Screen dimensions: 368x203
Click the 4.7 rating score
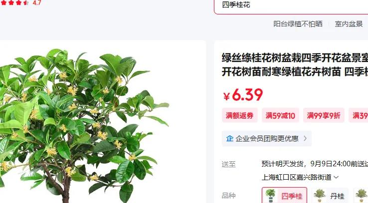pos(37,3)
